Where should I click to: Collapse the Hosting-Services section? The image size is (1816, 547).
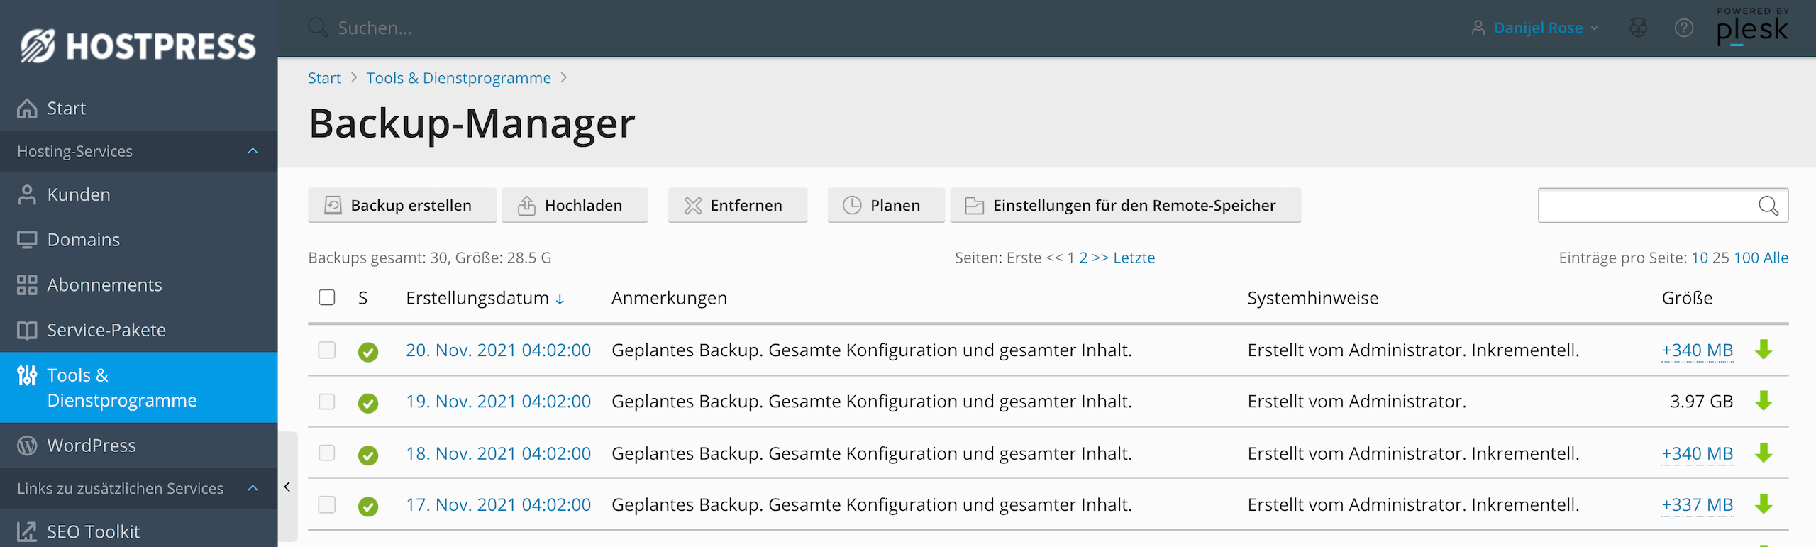coord(253,151)
